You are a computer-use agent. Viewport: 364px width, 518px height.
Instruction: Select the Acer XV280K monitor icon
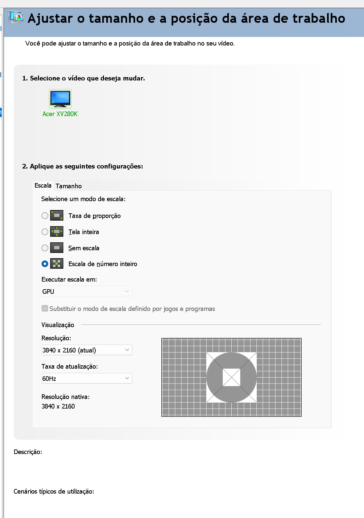click(60, 99)
